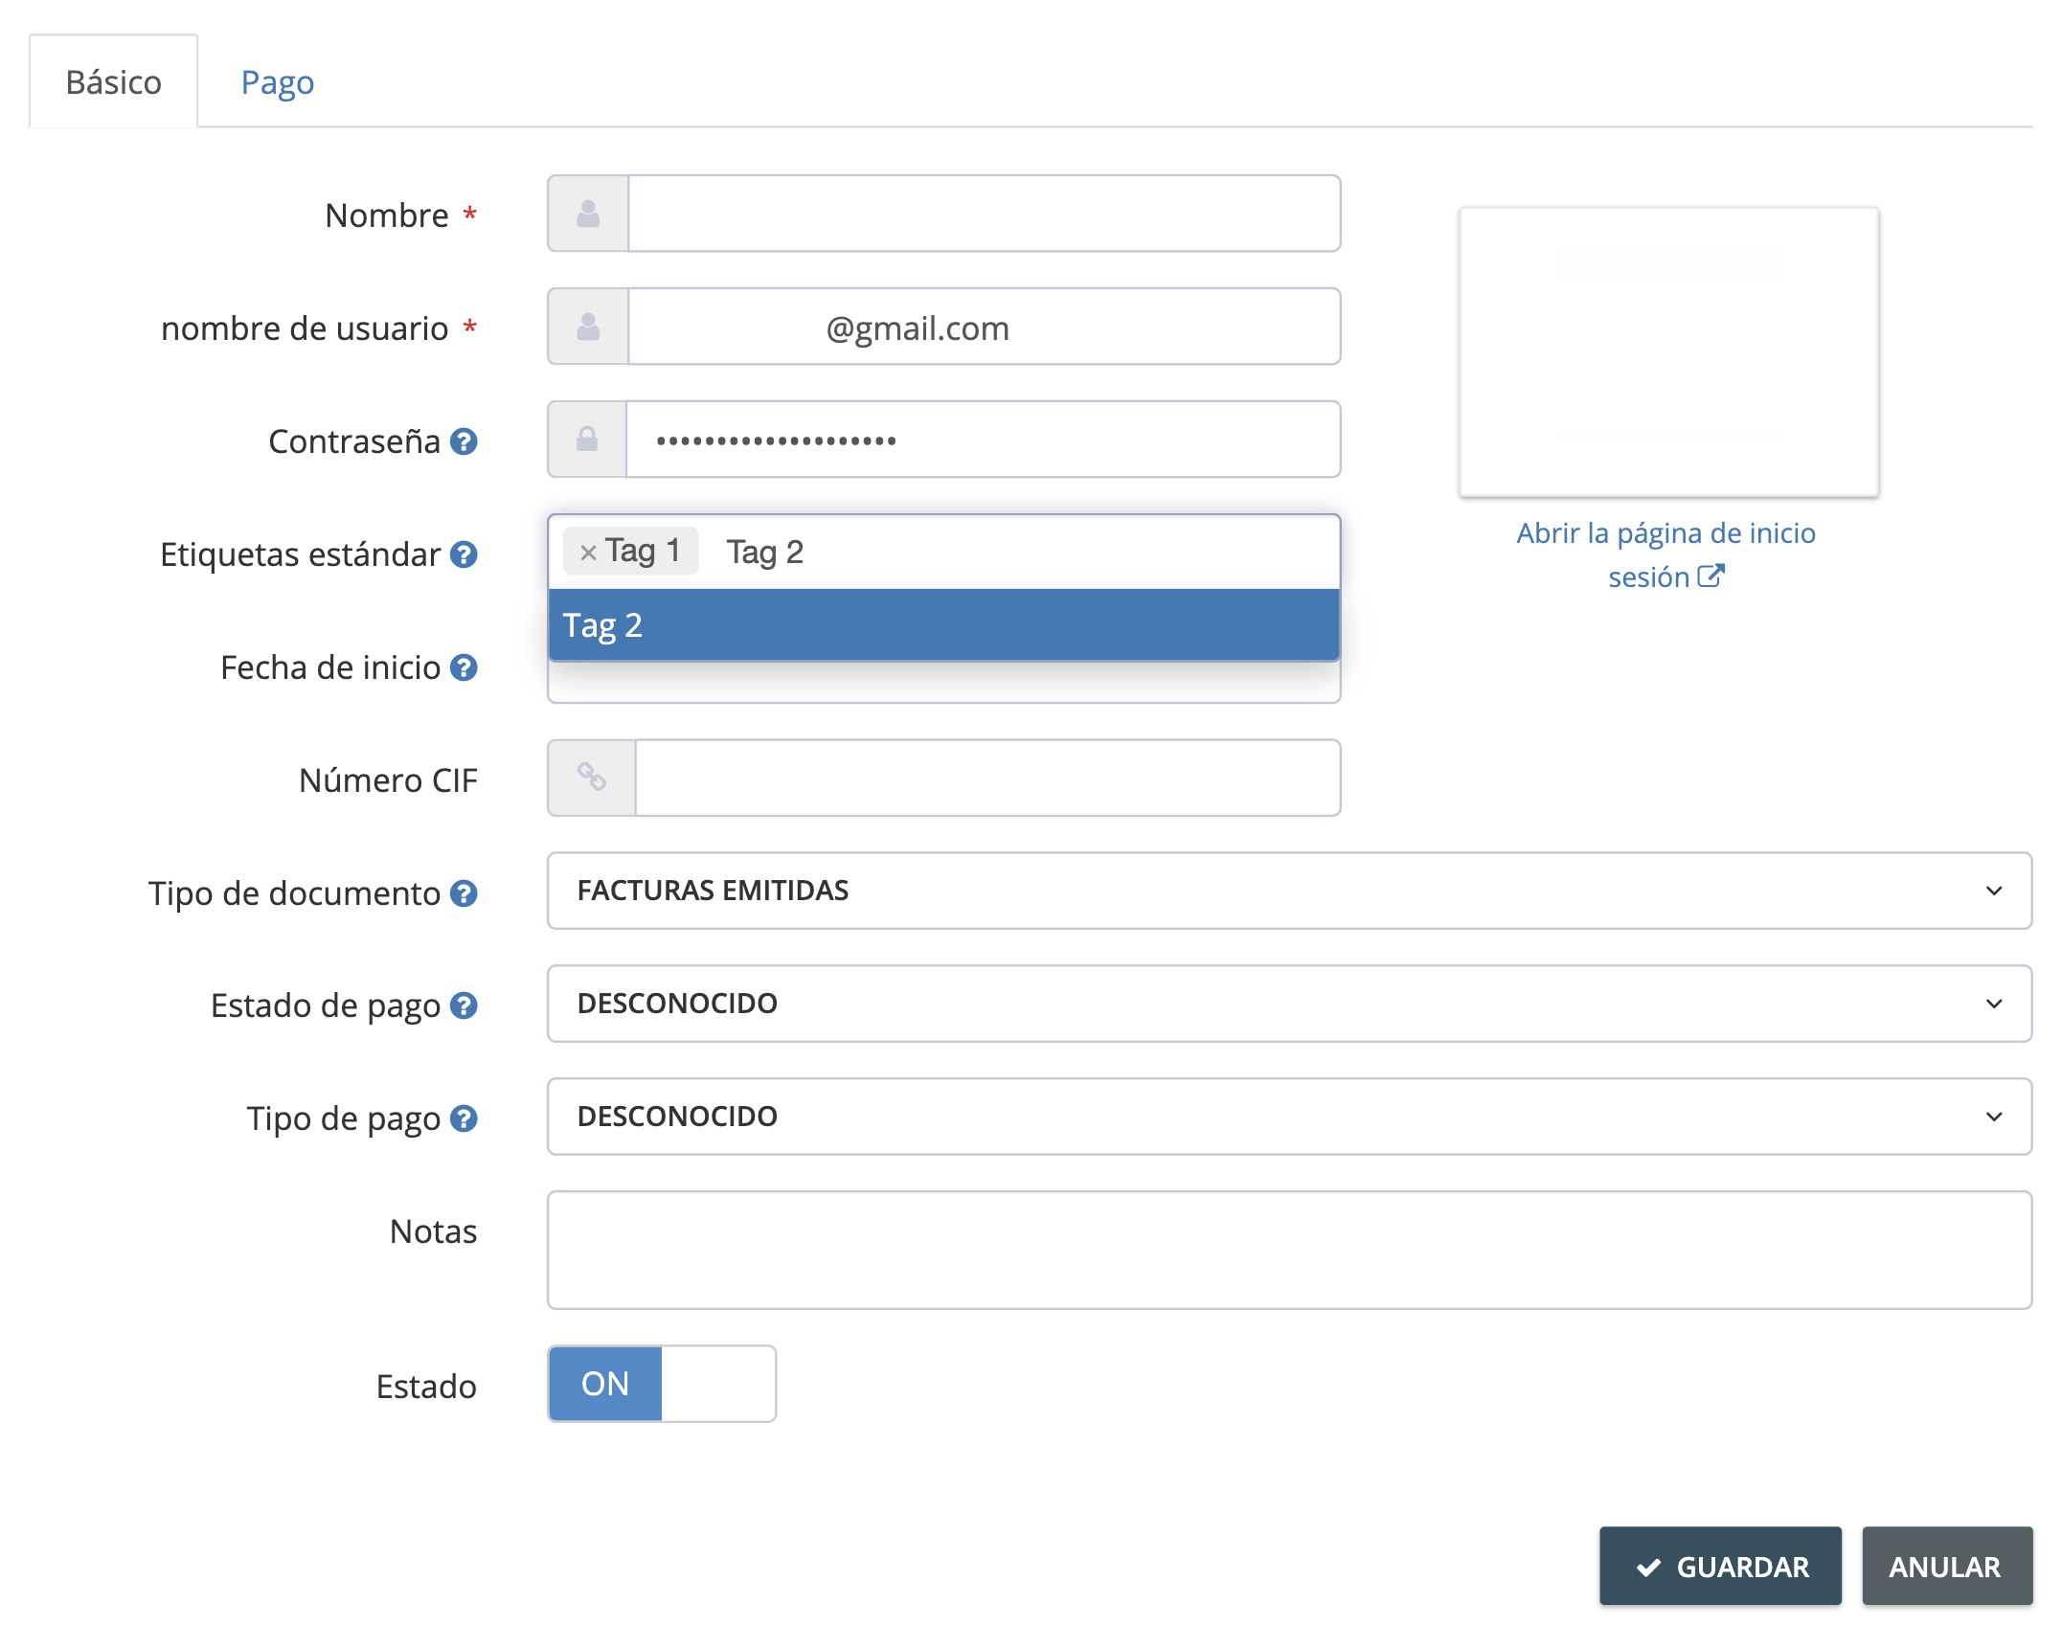Click the Número CIF input field
2062x1626 pixels.
pyautogui.click(x=987, y=778)
